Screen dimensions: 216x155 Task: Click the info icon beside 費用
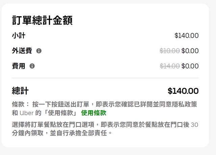pos(32,66)
